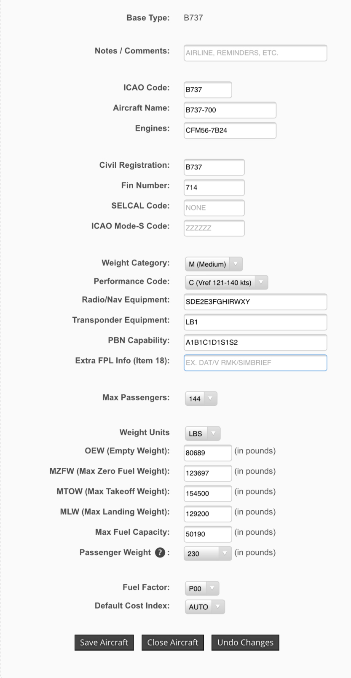Select the Aircraft Name text box
This screenshot has width=351, height=678.
point(230,110)
